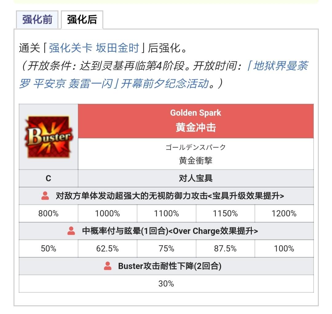The height and width of the screenshot is (314, 332).
Task: Select the 1000% damage cell
Action: click(107, 213)
